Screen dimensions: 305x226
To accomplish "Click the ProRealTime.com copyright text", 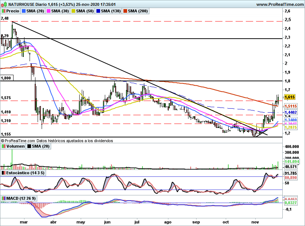I will tap(18, 141).
